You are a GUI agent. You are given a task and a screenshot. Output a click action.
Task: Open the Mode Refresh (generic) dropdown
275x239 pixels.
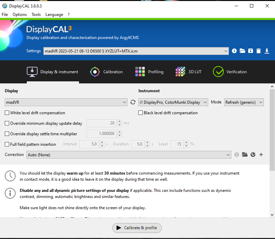pyautogui.click(x=244, y=102)
